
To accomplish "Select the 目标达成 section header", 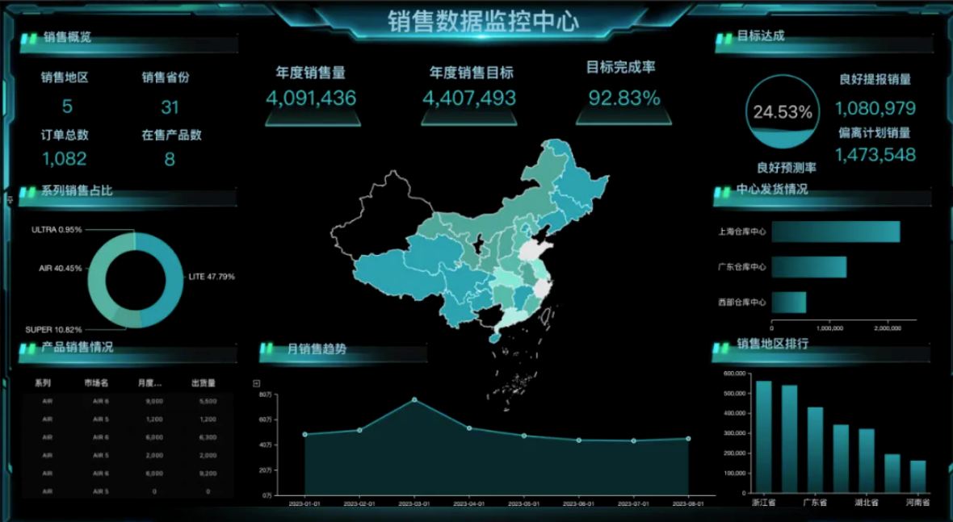I will 760,35.
